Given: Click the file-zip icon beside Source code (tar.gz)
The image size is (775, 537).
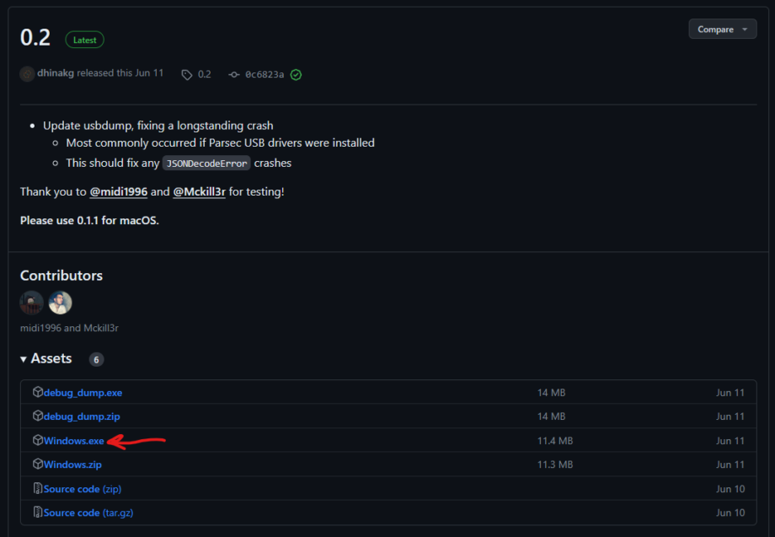Looking at the screenshot, I should (38, 513).
